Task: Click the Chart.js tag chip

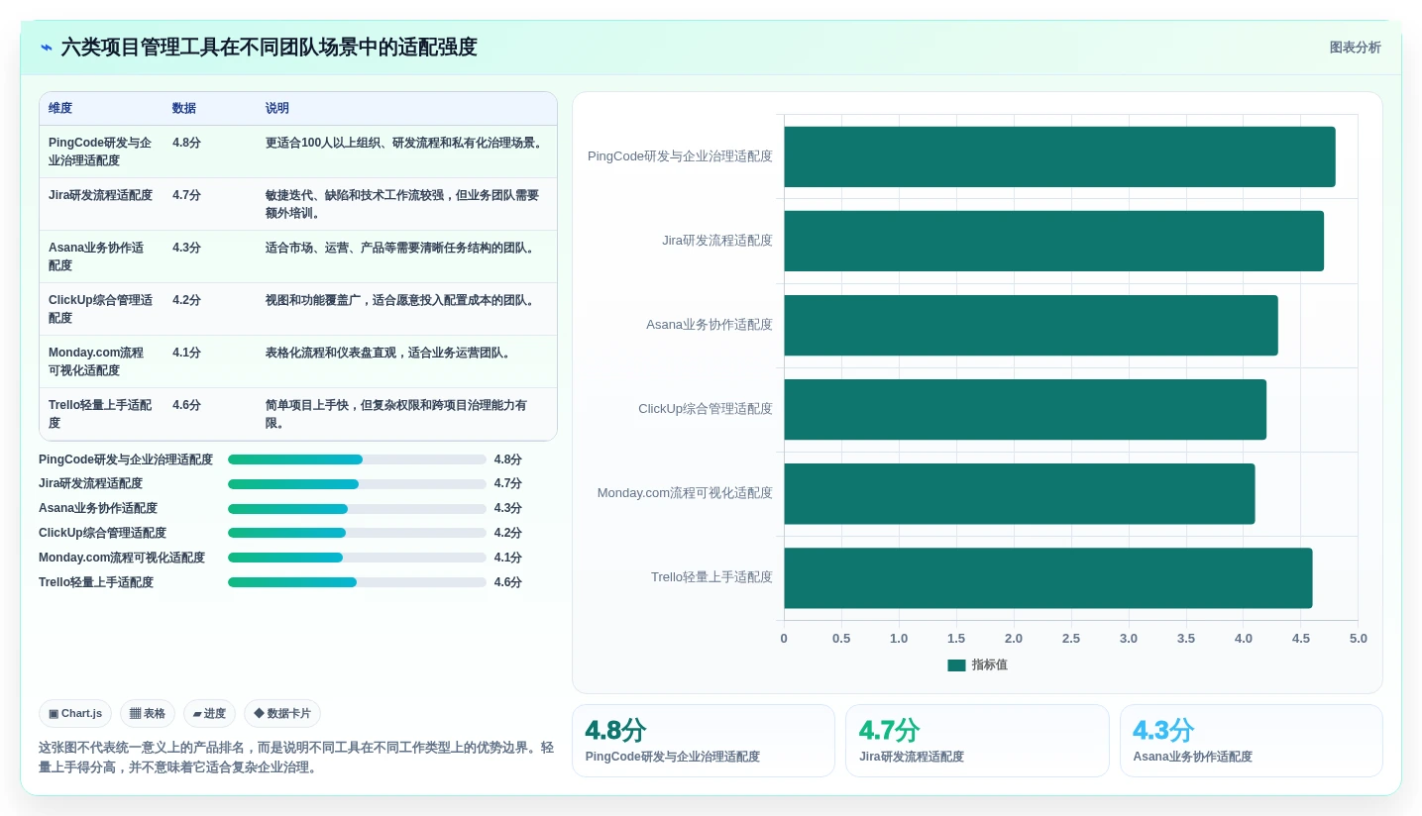Action: (x=75, y=714)
